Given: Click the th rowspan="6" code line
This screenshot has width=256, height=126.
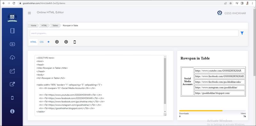Looking at the screenshot, I should (67, 88).
